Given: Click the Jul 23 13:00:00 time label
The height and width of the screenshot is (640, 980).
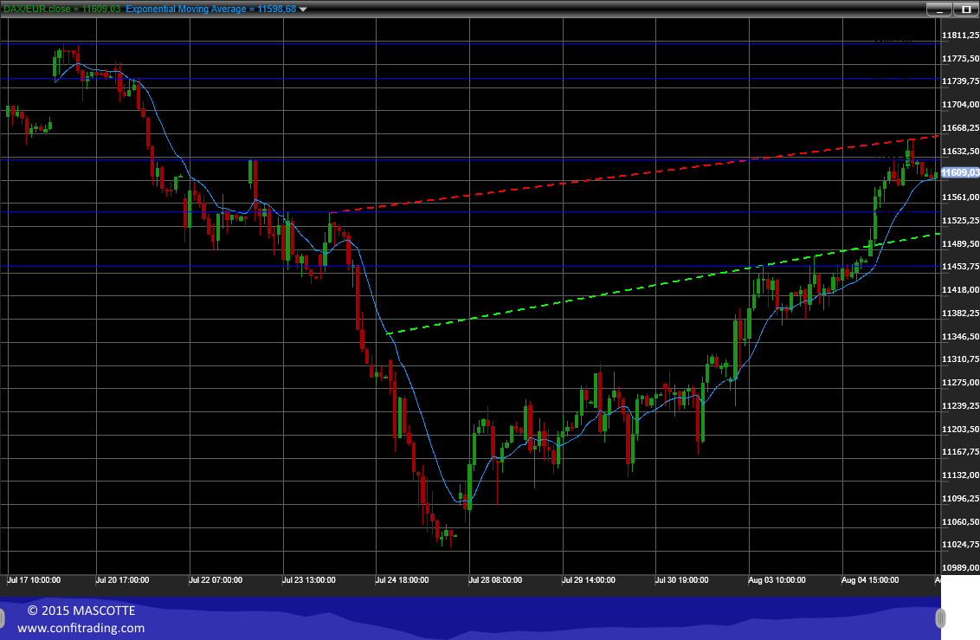Looking at the screenshot, I should [308, 580].
